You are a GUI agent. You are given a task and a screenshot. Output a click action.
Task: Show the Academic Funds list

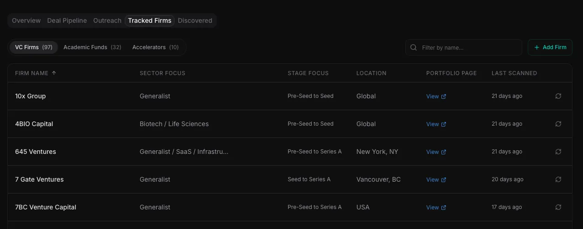92,47
